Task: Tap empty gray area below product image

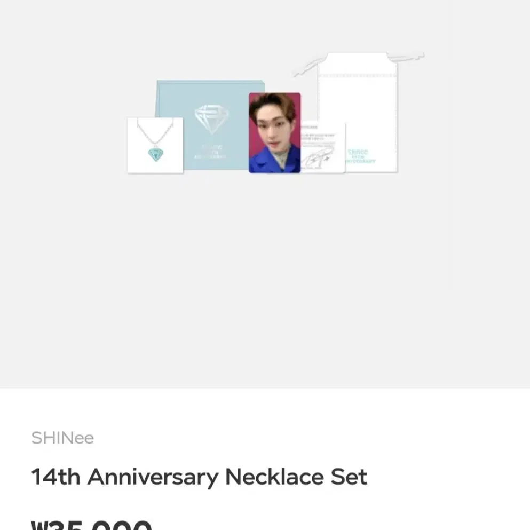Action: tap(265, 281)
